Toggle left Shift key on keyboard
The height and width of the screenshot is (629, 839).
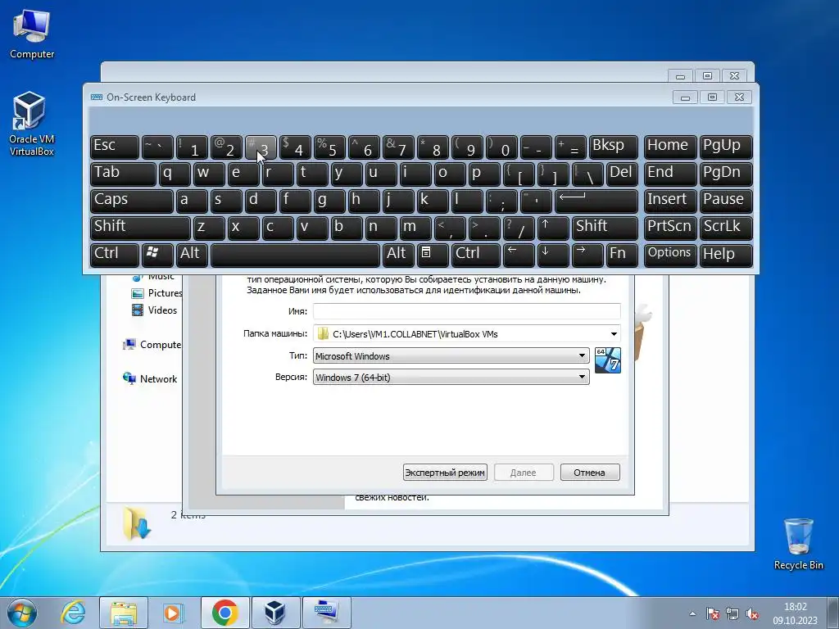(x=140, y=228)
